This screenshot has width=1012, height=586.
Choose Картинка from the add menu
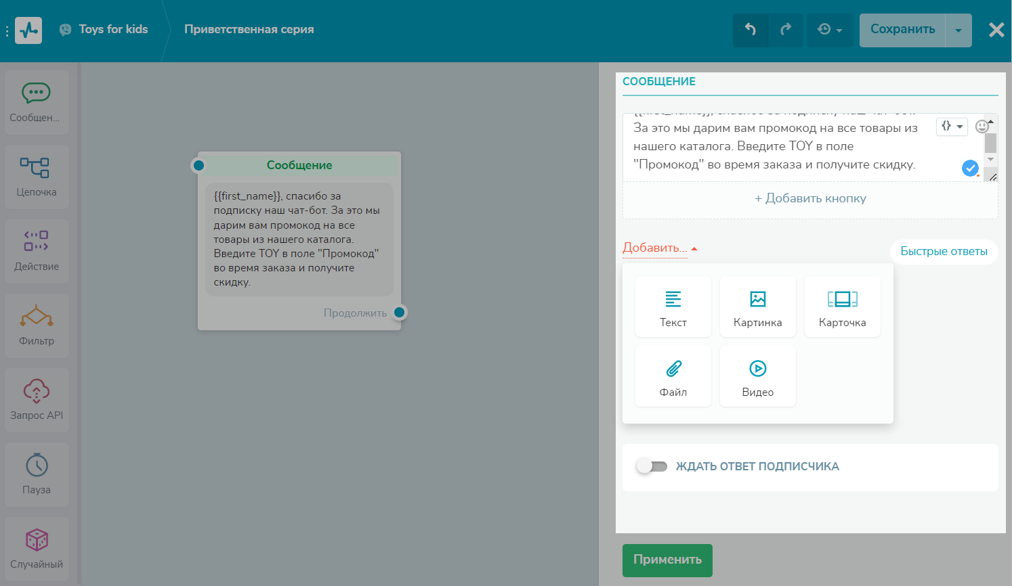pyautogui.click(x=757, y=307)
